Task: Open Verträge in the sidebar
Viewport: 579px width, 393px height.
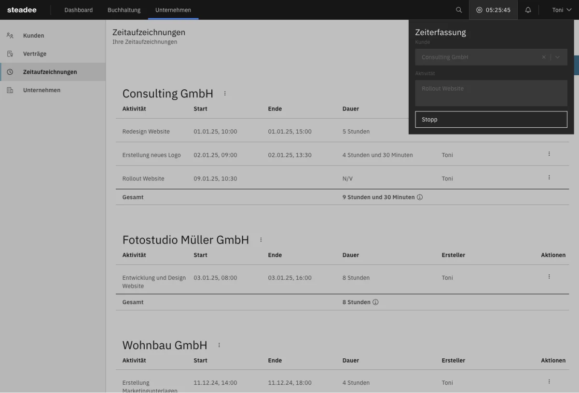Action: [x=35, y=54]
